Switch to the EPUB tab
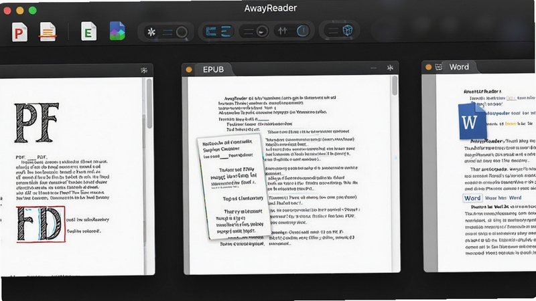The width and height of the screenshot is (536, 301). (213, 70)
